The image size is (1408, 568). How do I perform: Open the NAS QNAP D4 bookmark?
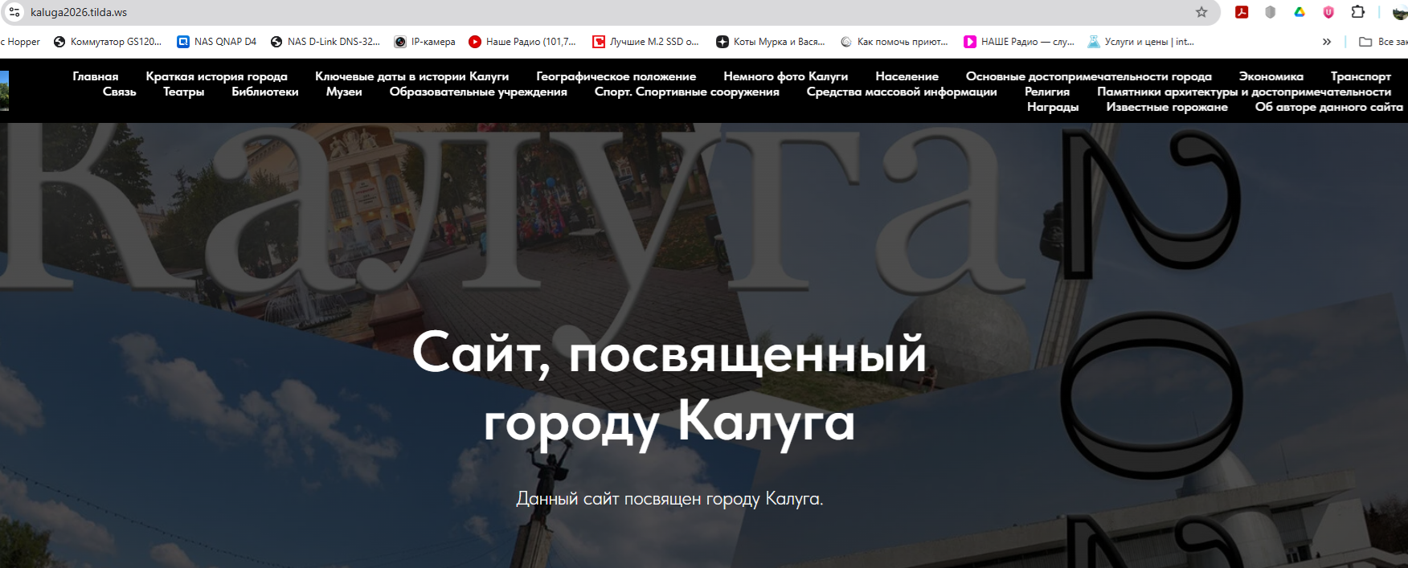point(217,42)
